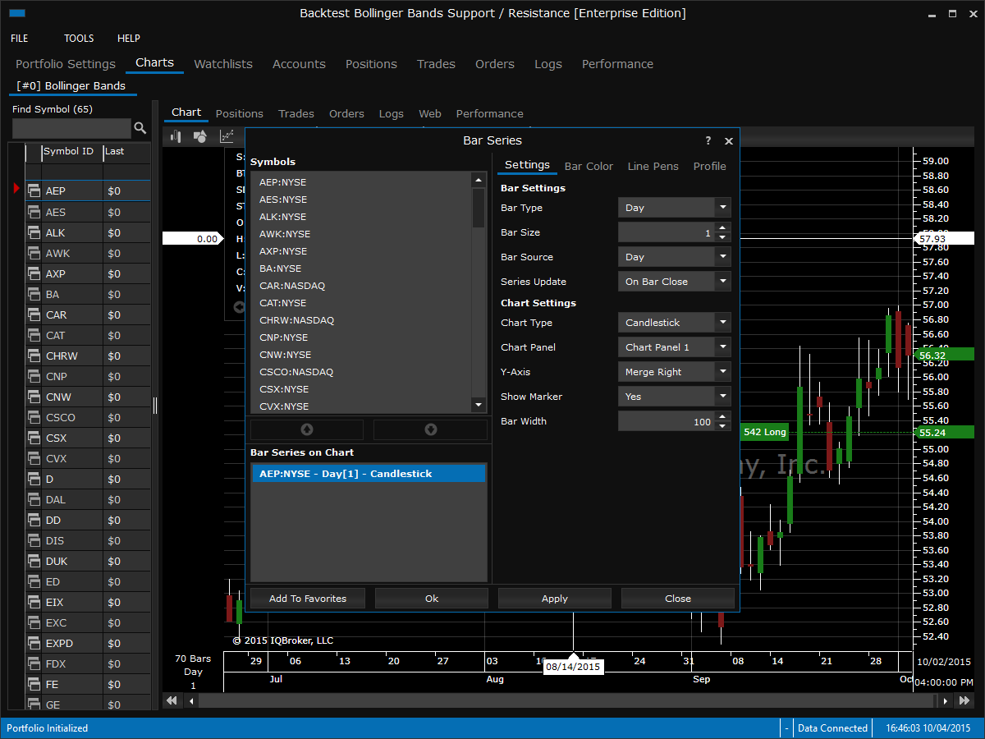Decrease Bar Size with down stepper
The height and width of the screenshot is (739, 985).
(x=722, y=237)
